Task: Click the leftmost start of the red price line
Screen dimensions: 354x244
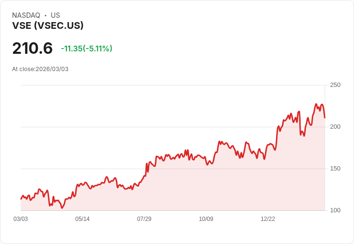Action: point(21,199)
